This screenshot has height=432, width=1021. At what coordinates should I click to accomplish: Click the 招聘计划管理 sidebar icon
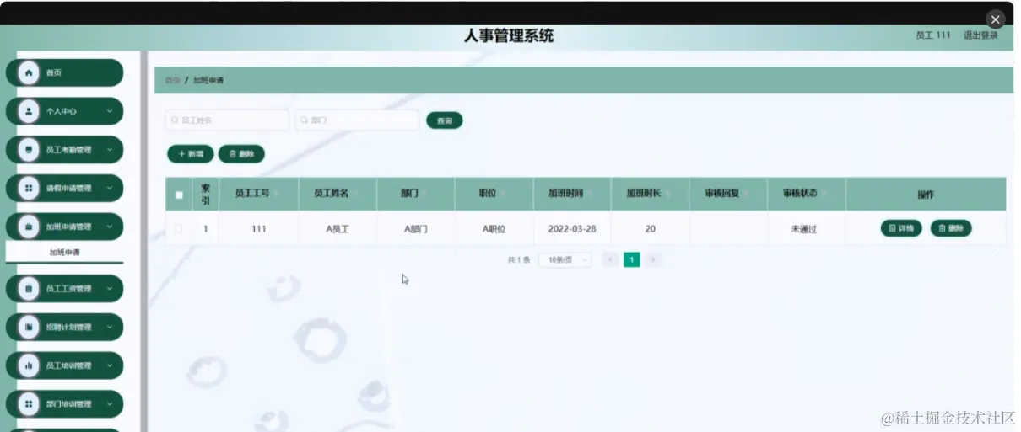29,327
